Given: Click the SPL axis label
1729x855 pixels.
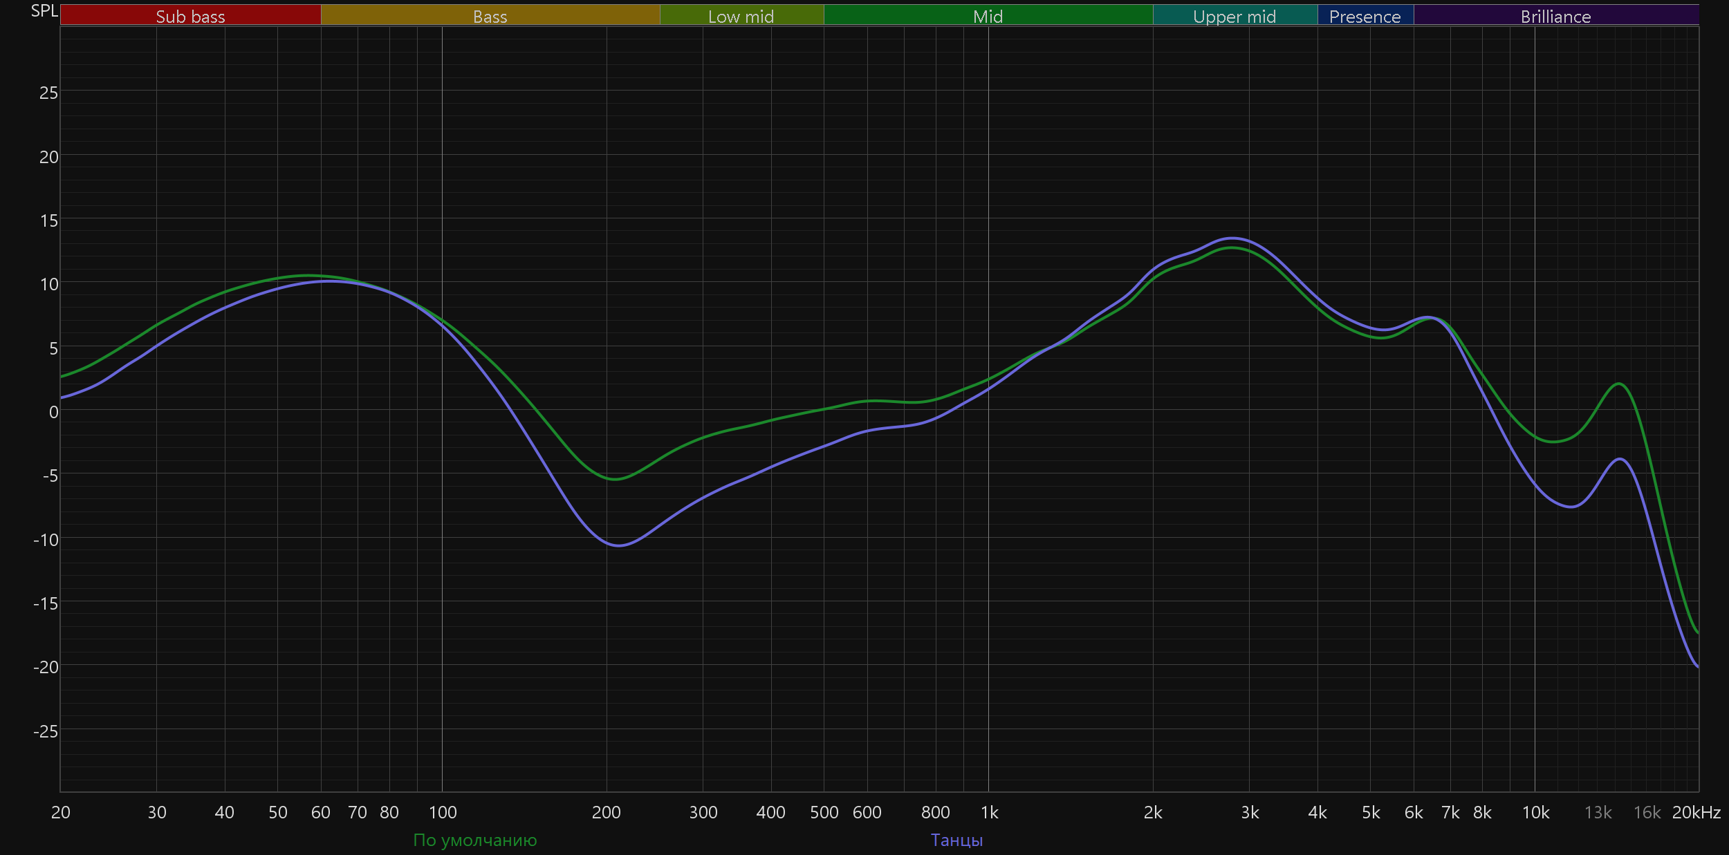Looking at the screenshot, I should [44, 11].
